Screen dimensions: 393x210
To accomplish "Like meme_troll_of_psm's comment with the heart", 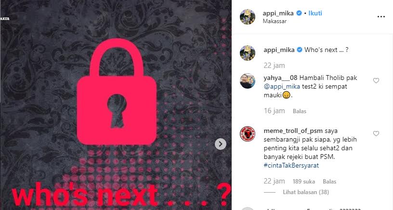I will click(x=376, y=133).
